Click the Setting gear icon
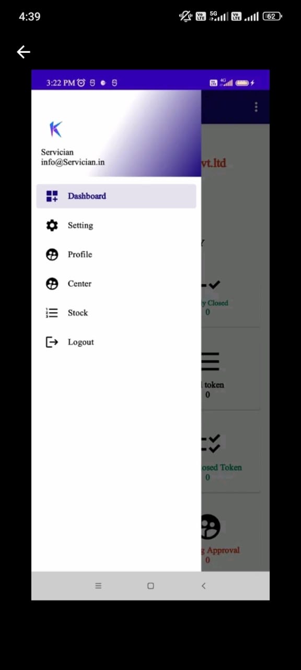 point(52,226)
